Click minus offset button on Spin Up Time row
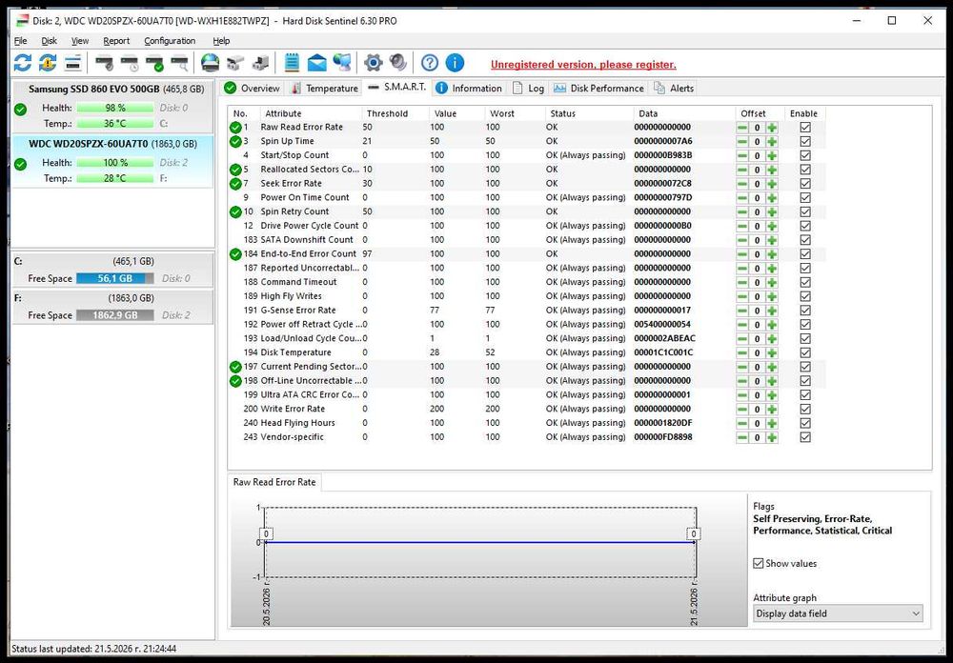The height and width of the screenshot is (663, 953). pos(742,142)
